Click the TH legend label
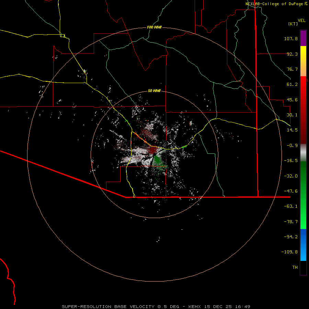 (295, 267)
